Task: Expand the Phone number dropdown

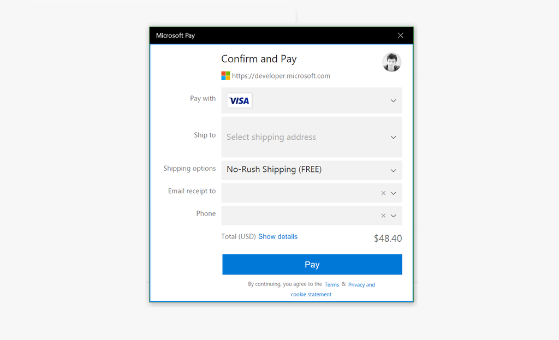Action: pyautogui.click(x=393, y=216)
